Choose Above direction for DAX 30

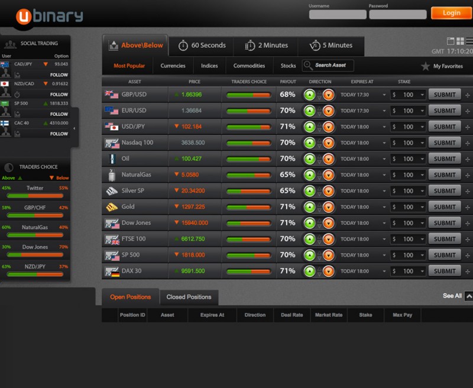tap(309, 271)
